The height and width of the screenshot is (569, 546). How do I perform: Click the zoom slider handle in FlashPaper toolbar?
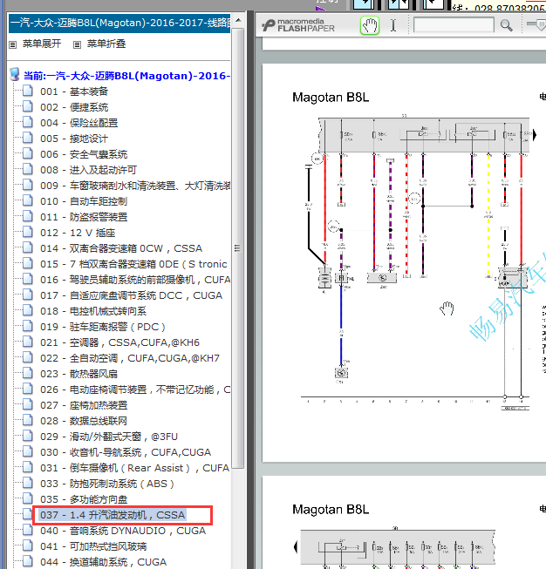540,24
